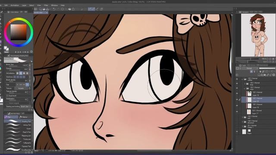The image size is (276, 155).
Task: Click the Lock layer icon in Layer panel
Action: [x=260, y=71]
